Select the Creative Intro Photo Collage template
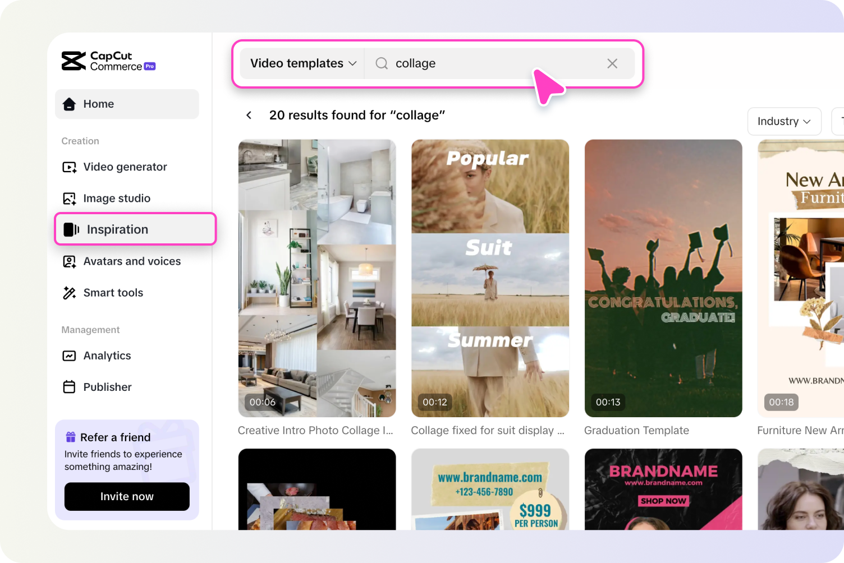This screenshot has height=563, width=844. (316, 278)
